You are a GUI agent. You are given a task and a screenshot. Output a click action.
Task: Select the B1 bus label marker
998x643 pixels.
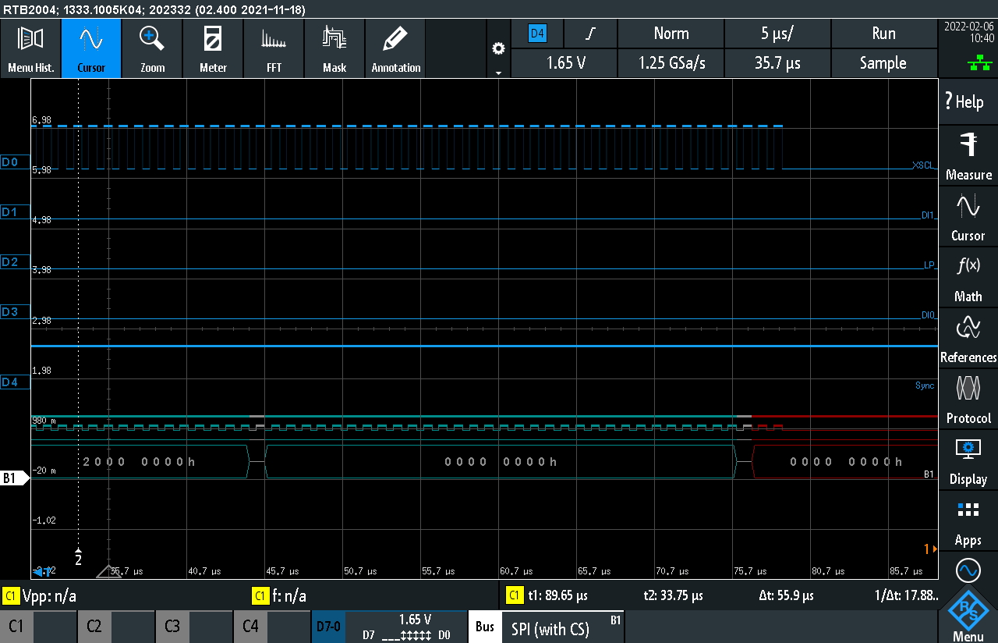pos(13,478)
